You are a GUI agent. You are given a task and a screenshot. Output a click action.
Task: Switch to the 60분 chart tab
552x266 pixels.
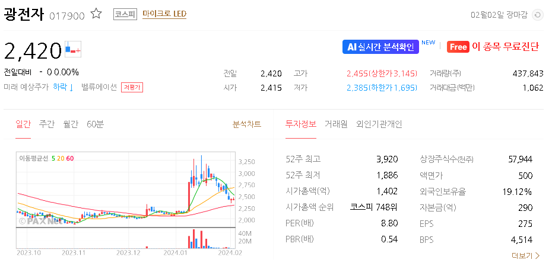tap(96, 124)
